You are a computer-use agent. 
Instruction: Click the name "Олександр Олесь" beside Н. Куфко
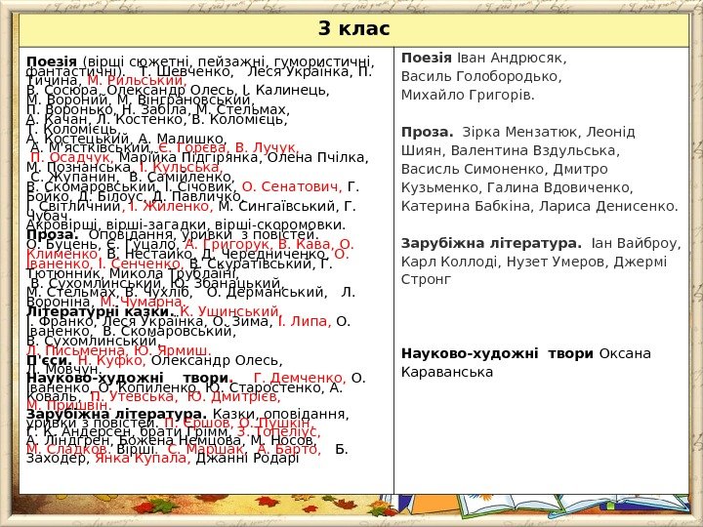coord(217,360)
